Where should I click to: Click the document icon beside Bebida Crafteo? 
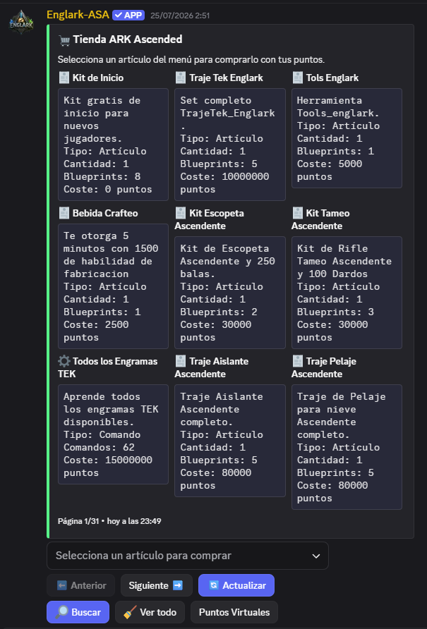64,213
